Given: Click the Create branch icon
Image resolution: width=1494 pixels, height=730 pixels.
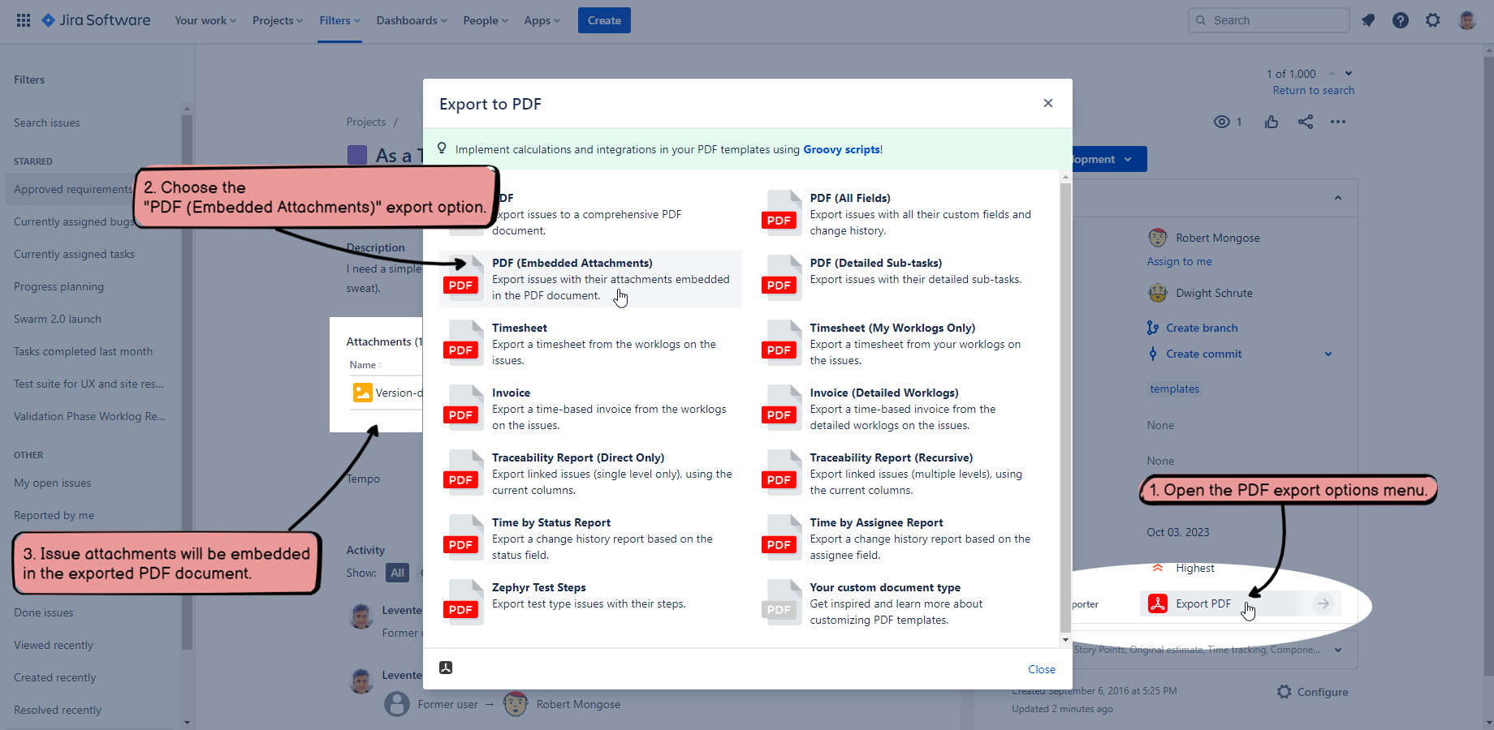Looking at the screenshot, I should pos(1154,328).
